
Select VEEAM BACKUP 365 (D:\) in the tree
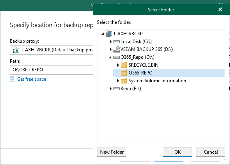pos(147,49)
